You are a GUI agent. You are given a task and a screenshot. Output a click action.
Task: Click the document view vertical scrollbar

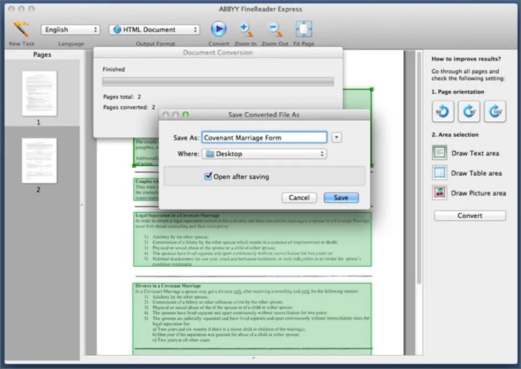click(419, 168)
